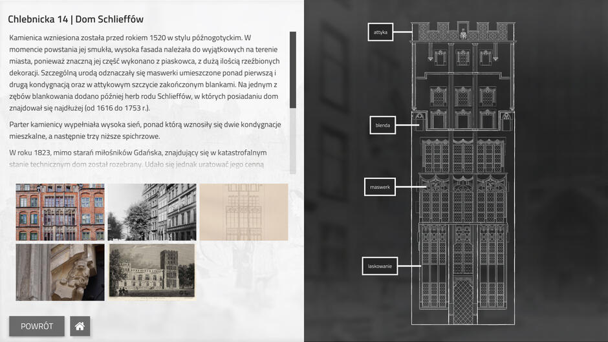The height and width of the screenshot is (342, 608).
Task: Open the faded beige architectural drawing thumbnail
Action: (243, 212)
